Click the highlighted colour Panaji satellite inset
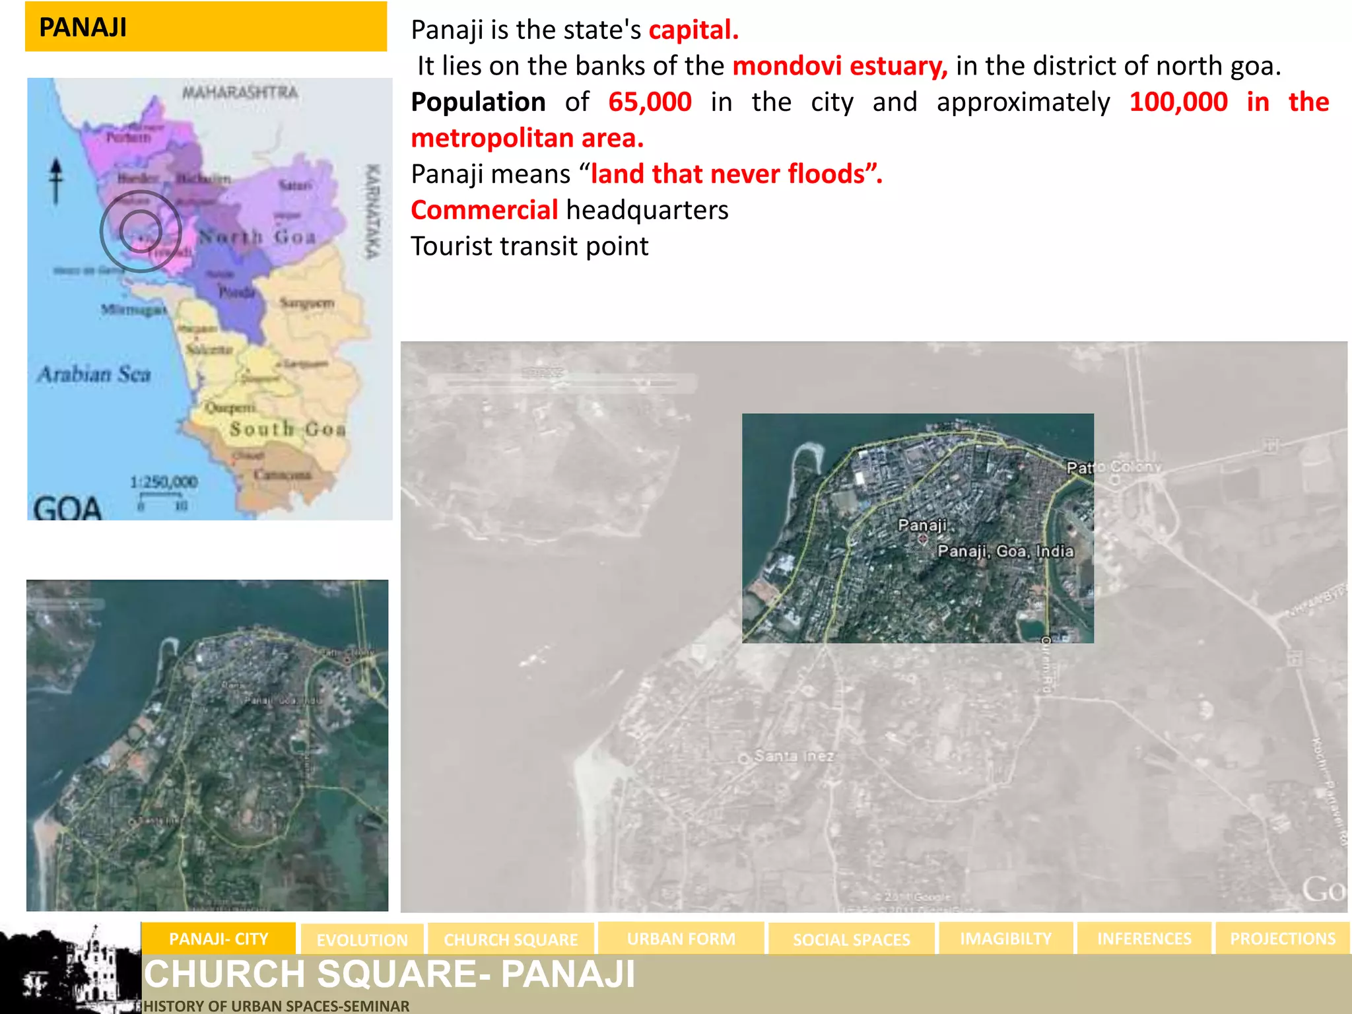The width and height of the screenshot is (1352, 1014). pyautogui.click(x=918, y=528)
